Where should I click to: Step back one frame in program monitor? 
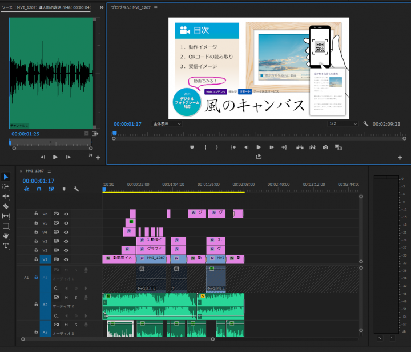[246, 147]
